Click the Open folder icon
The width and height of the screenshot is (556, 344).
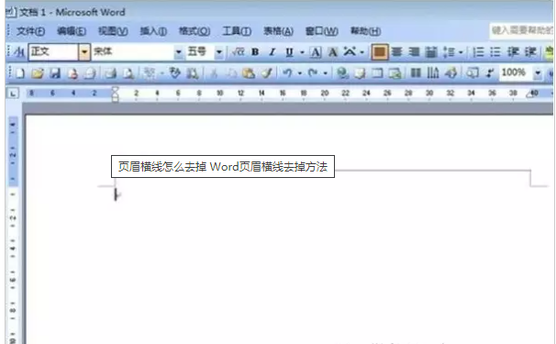(x=38, y=73)
